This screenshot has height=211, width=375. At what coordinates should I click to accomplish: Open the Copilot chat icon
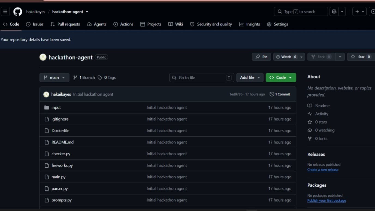(334, 12)
